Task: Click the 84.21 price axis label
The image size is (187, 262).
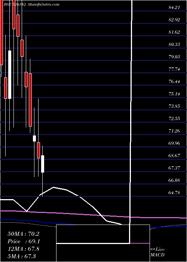Action: (x=174, y=7)
